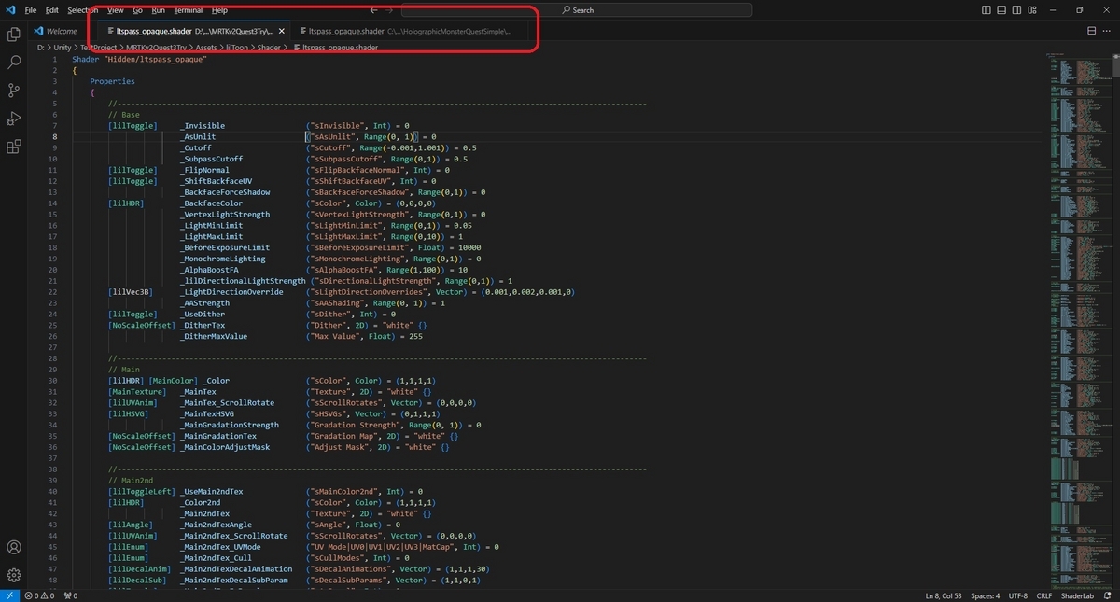1120x602 pixels.
Task: Click the Properties keyword on line 3
Action: [x=112, y=81]
